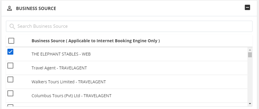Select the Columbus Tours (Pvt) Ltd row text
259x109 pixels.
[71, 96]
